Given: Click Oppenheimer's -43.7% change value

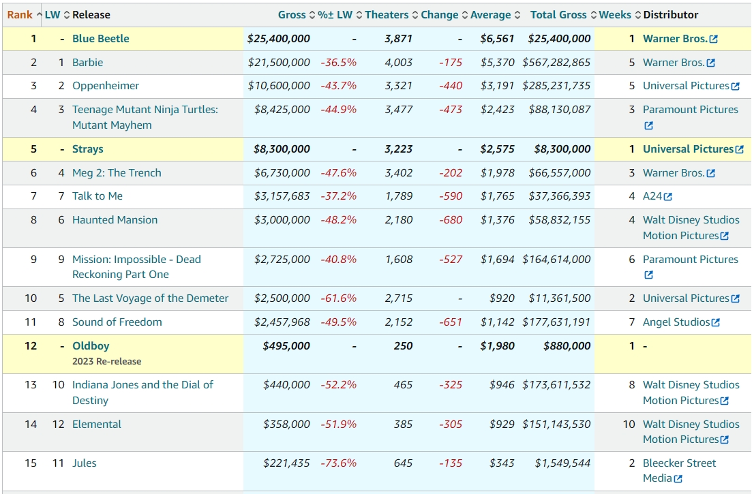Looking at the screenshot, I should pyautogui.click(x=339, y=86).
